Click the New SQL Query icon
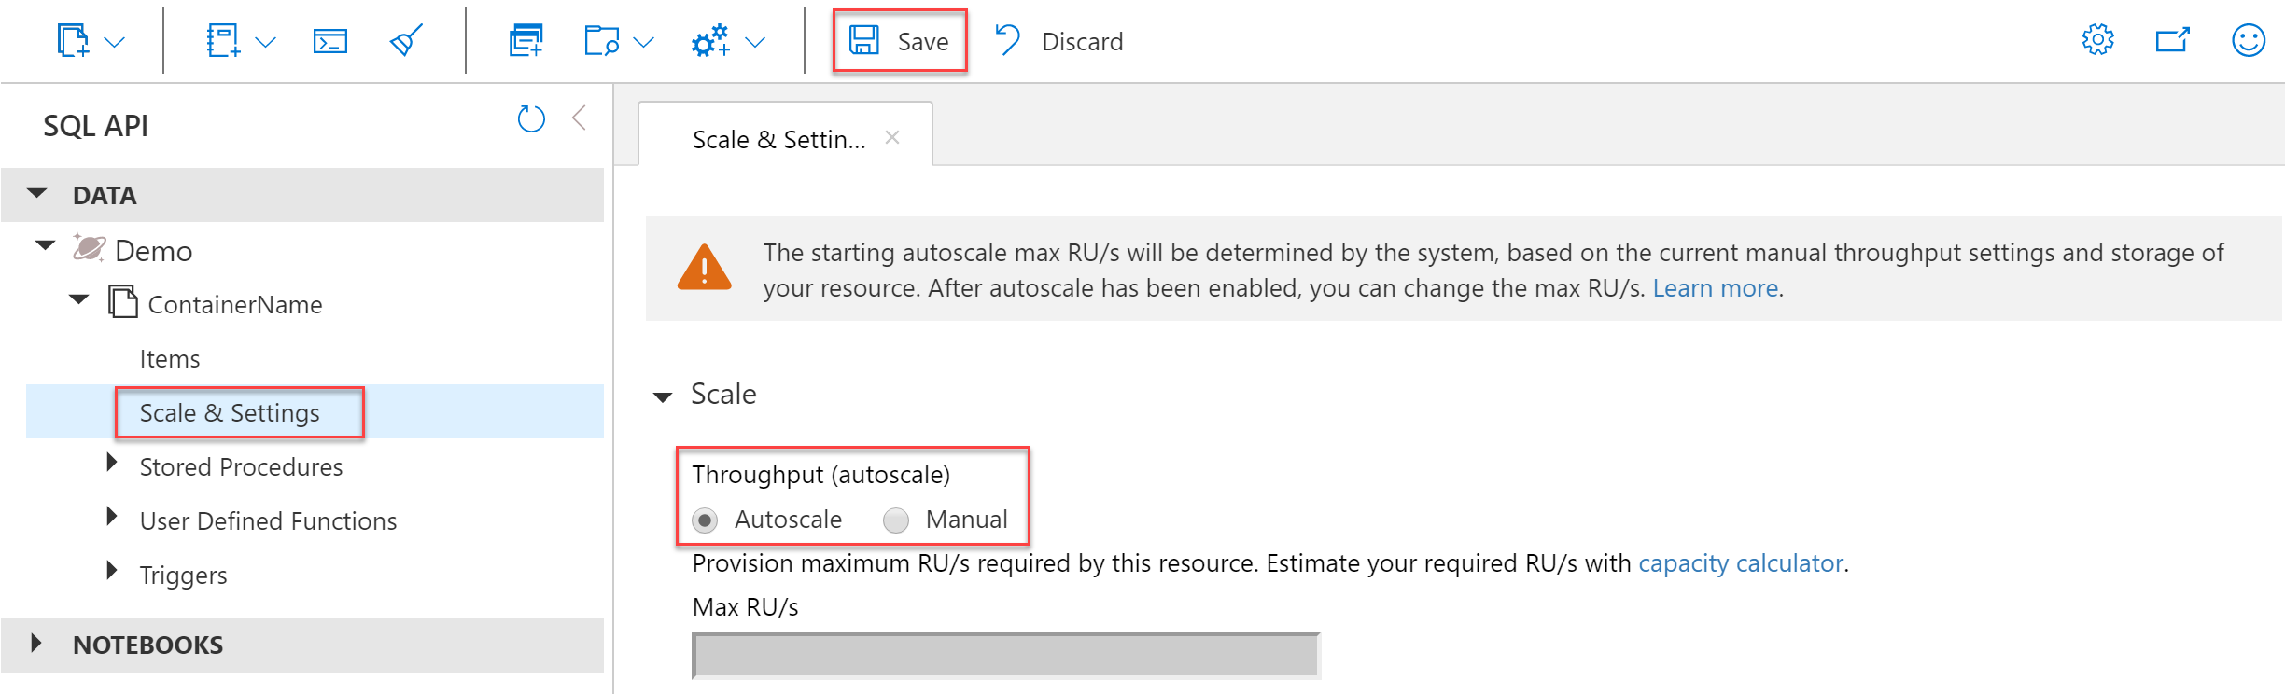Screen dimensions: 2285x694 point(223,41)
